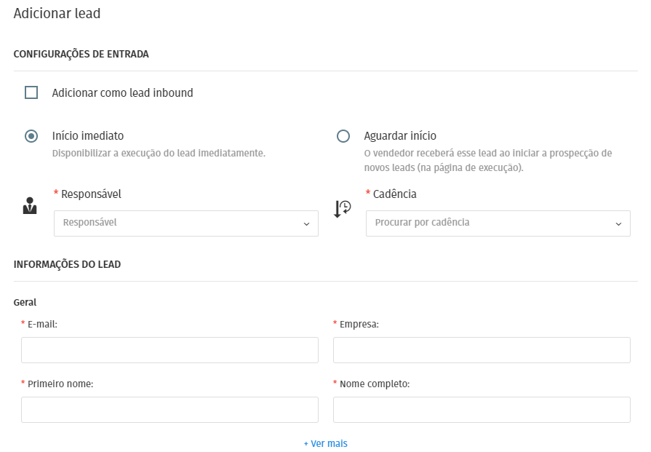Click the Informações do lead section heading
The width and height of the screenshot is (651, 452).
[67, 264]
